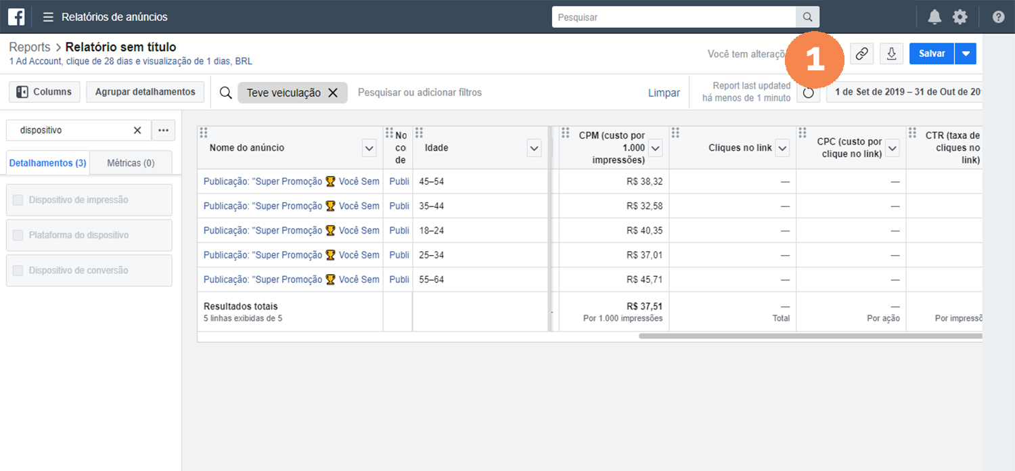
Task: Click the export download icon
Action: pyautogui.click(x=892, y=54)
